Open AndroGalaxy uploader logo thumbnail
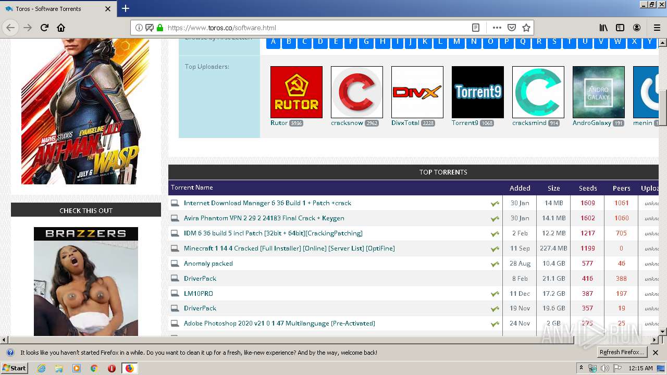 599,92
